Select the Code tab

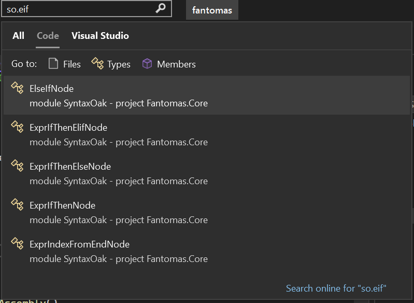tap(48, 36)
